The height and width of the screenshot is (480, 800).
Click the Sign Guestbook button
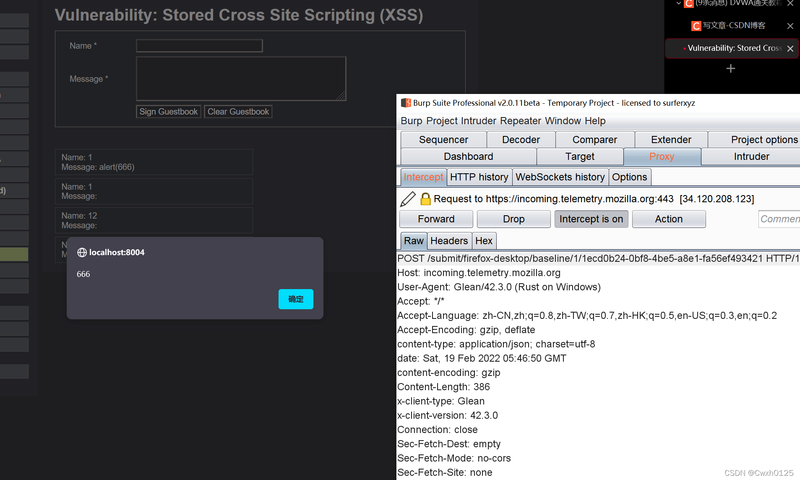point(168,112)
